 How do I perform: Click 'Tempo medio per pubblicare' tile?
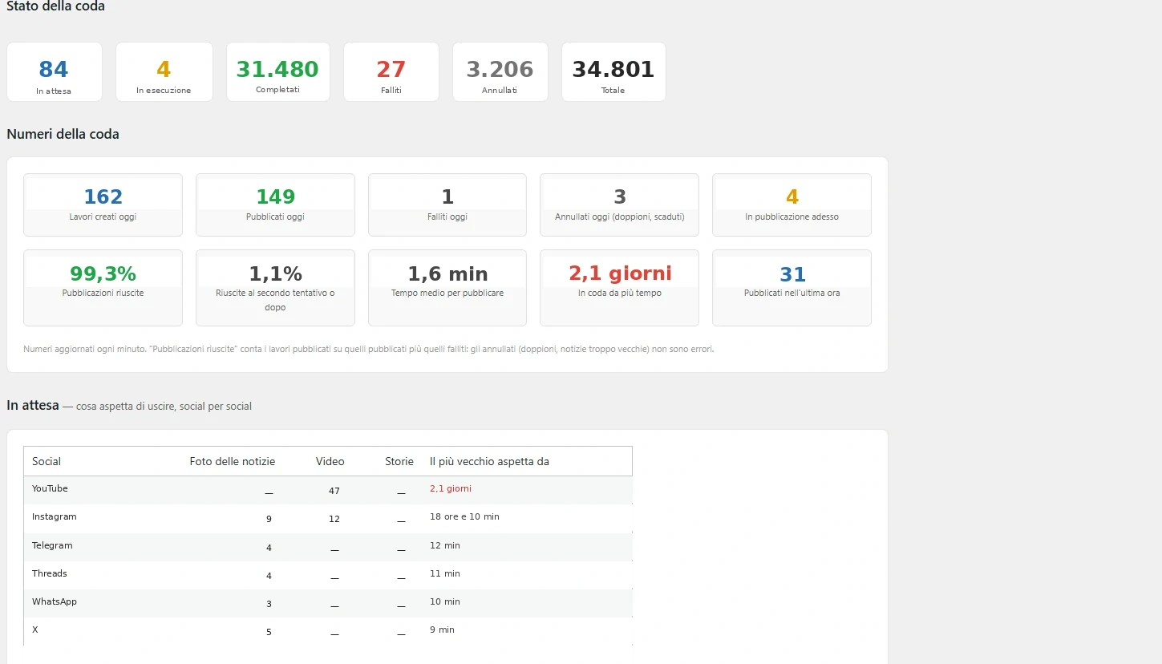[447, 288]
